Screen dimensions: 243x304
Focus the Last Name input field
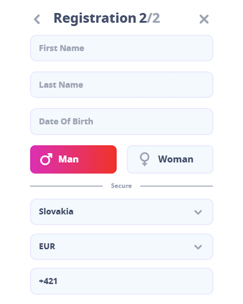point(121,85)
